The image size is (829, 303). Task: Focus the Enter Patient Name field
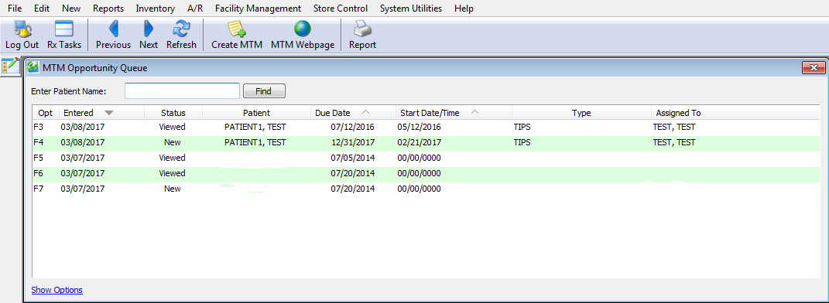[183, 90]
